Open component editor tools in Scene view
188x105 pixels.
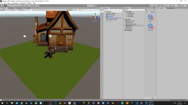pos(68,10)
